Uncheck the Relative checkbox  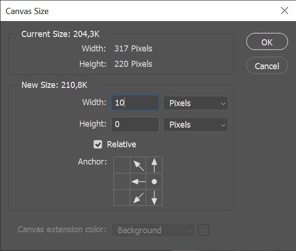coord(98,144)
